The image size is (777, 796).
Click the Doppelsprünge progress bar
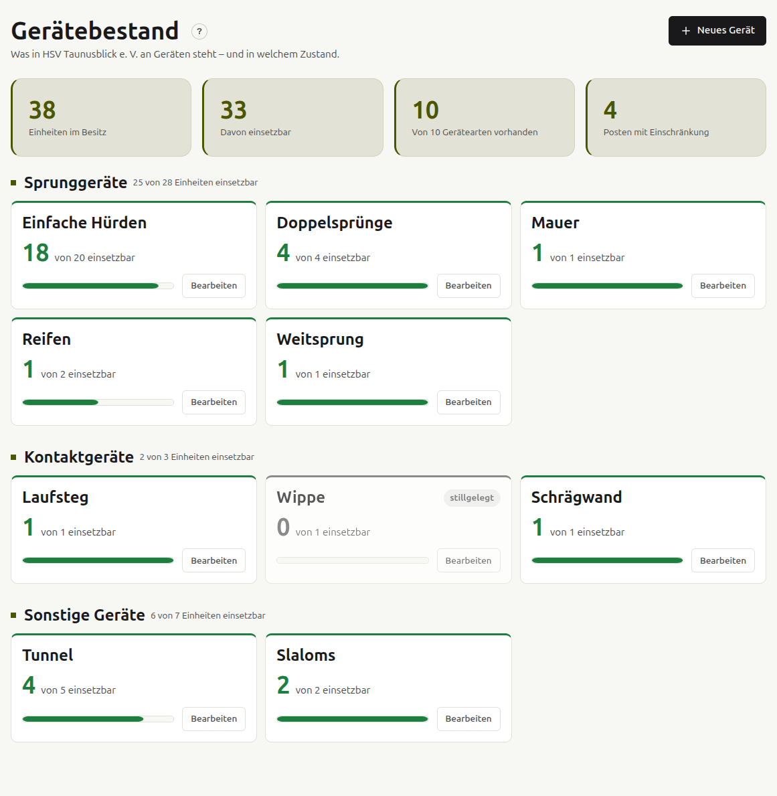[x=352, y=286]
